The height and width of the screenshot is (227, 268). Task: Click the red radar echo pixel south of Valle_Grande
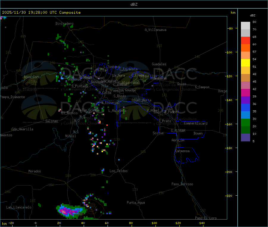107,125
